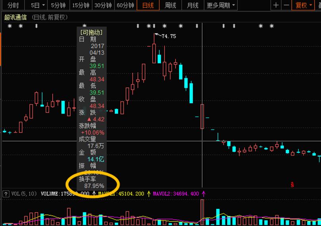Click the VOL indicator help question mark
Screen dimensions: 321x226
(6, 194)
